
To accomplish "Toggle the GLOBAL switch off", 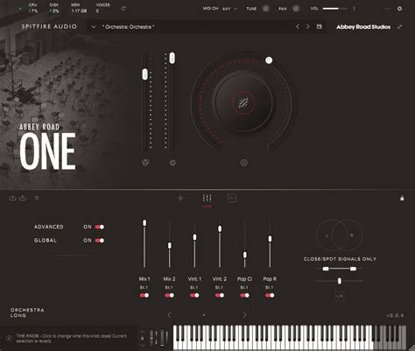I will [99, 241].
